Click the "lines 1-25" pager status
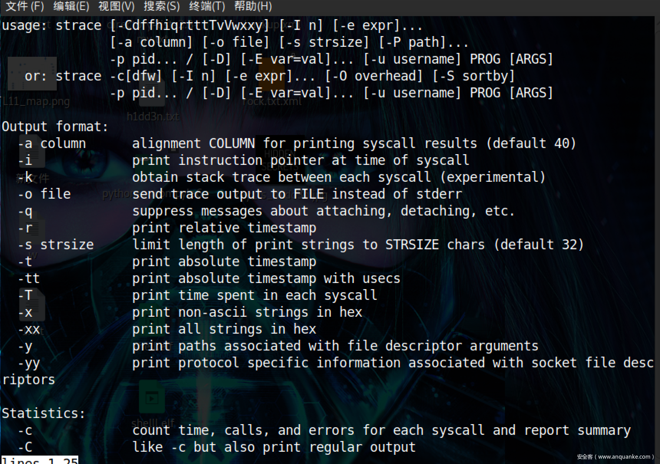The image size is (660, 464). [x=40, y=460]
